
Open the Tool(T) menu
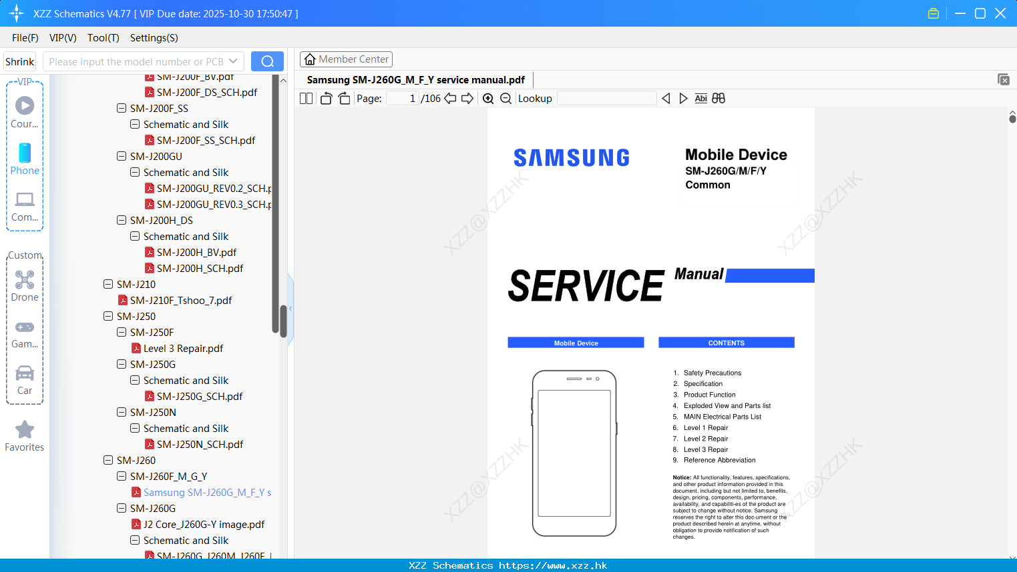click(x=104, y=38)
